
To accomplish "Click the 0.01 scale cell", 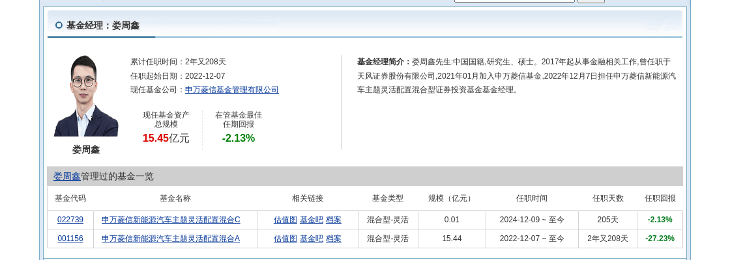I will click(452, 220).
